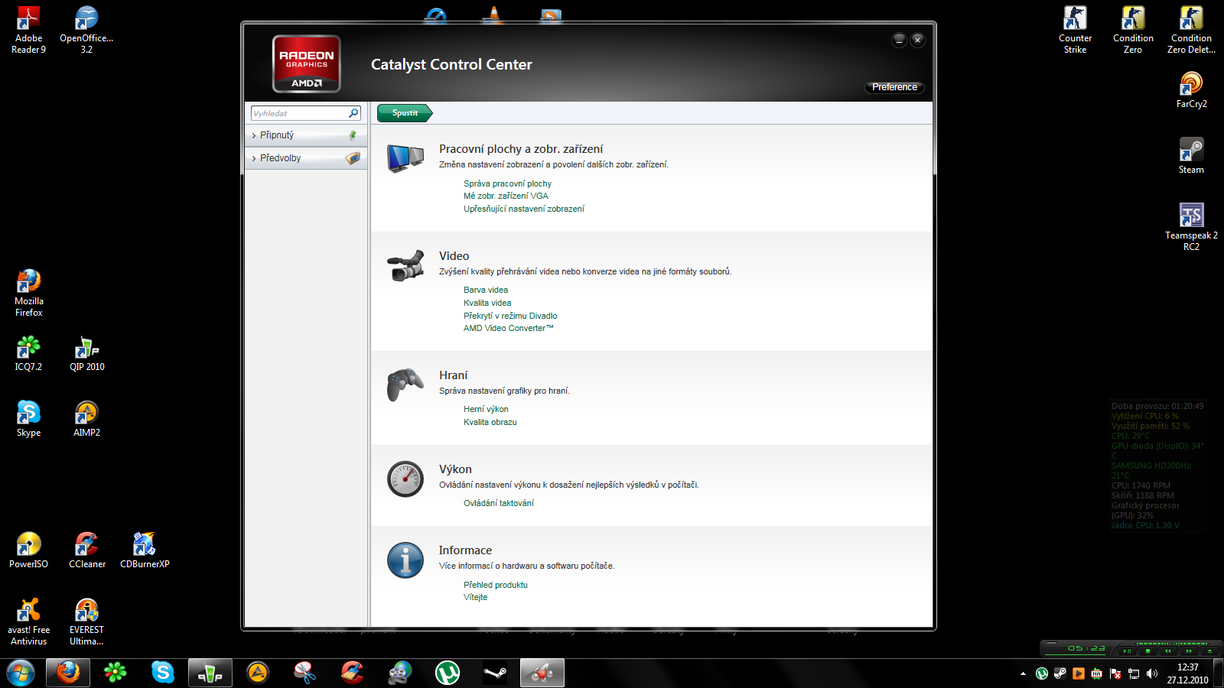Screen dimensions: 1224x688
Task: Select FarCry2 desktop icon
Action: click(x=1191, y=90)
